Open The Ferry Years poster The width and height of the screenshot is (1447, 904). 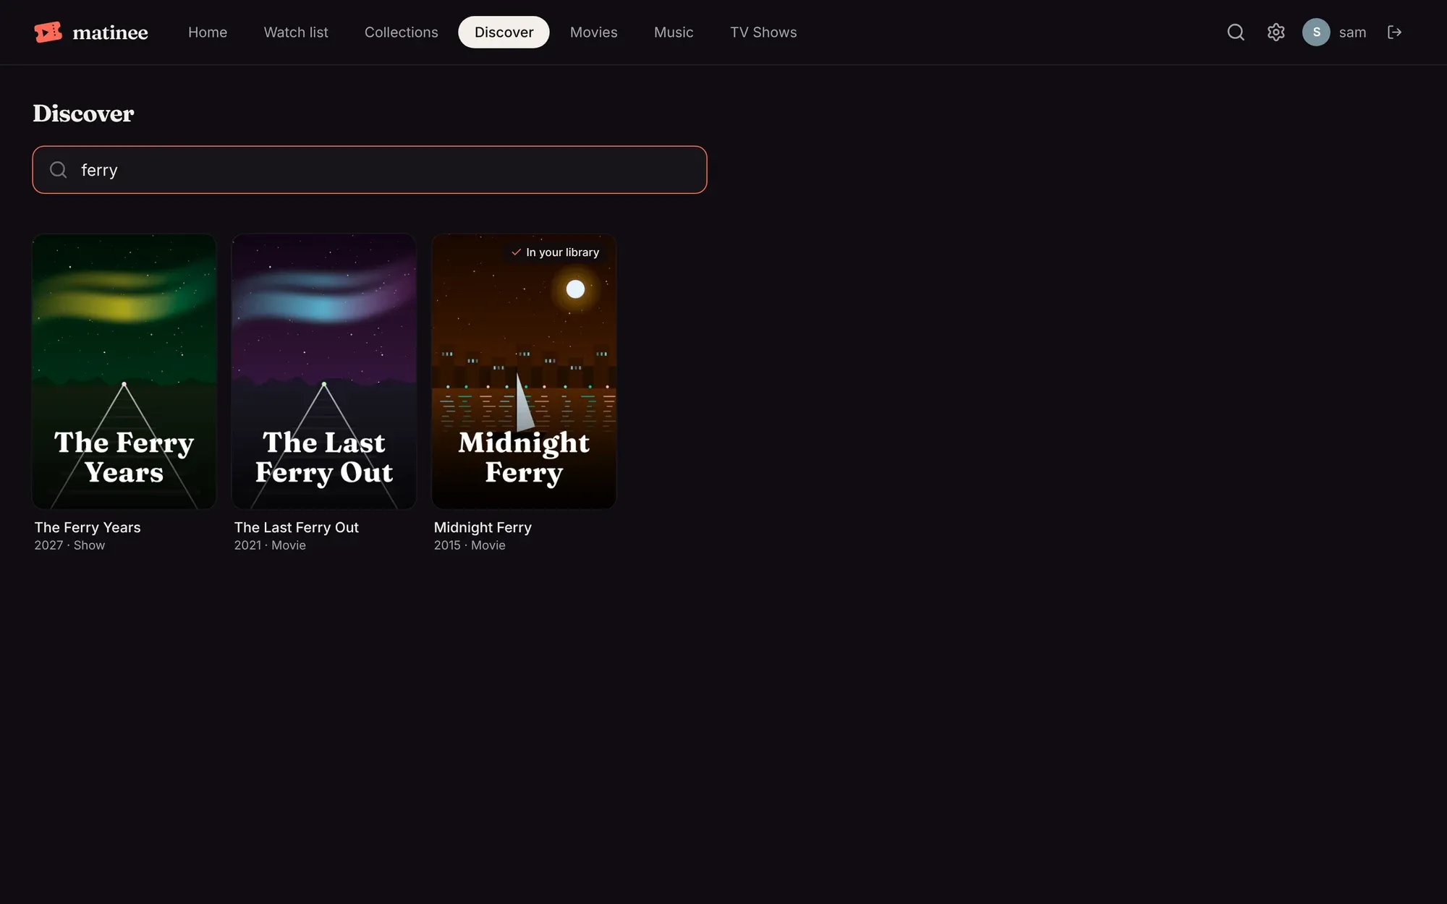[x=124, y=371]
